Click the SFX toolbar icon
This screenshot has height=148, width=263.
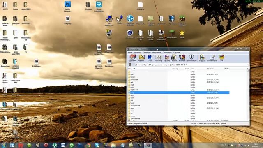click(221, 58)
